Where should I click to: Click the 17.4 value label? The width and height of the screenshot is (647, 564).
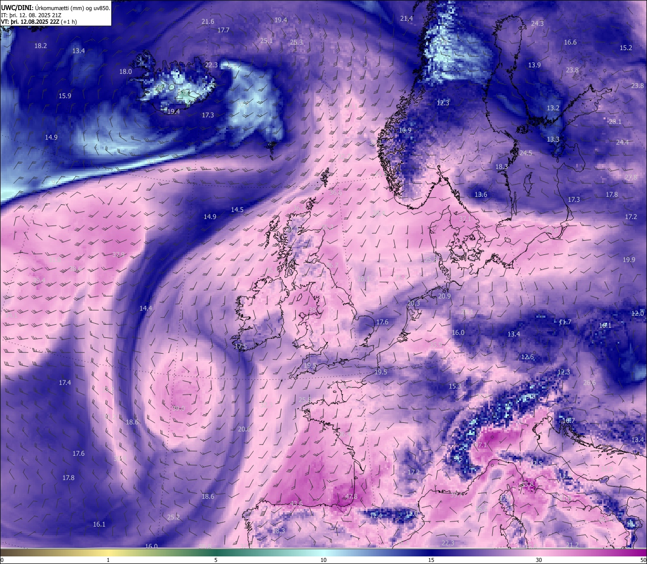pyautogui.click(x=65, y=383)
